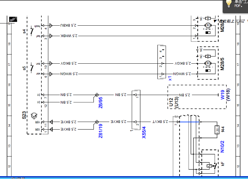This screenshot has width=248, height=179.
Task: Select the M28/5 motor symbol
Action: 208,63
